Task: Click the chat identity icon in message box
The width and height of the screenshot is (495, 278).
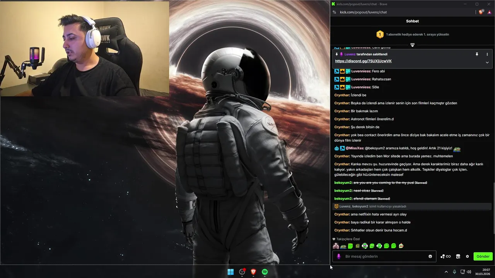Action: point(339,256)
